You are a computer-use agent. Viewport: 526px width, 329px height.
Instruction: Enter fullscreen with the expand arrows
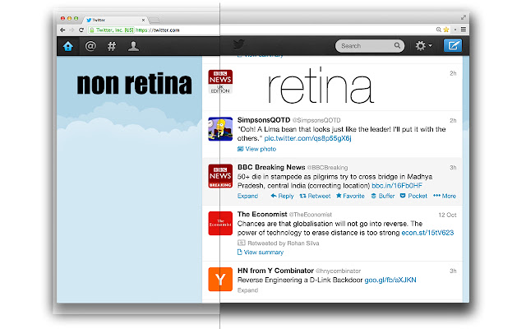(x=464, y=17)
